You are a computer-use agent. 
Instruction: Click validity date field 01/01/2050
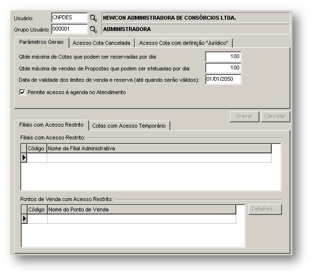[x=223, y=79]
